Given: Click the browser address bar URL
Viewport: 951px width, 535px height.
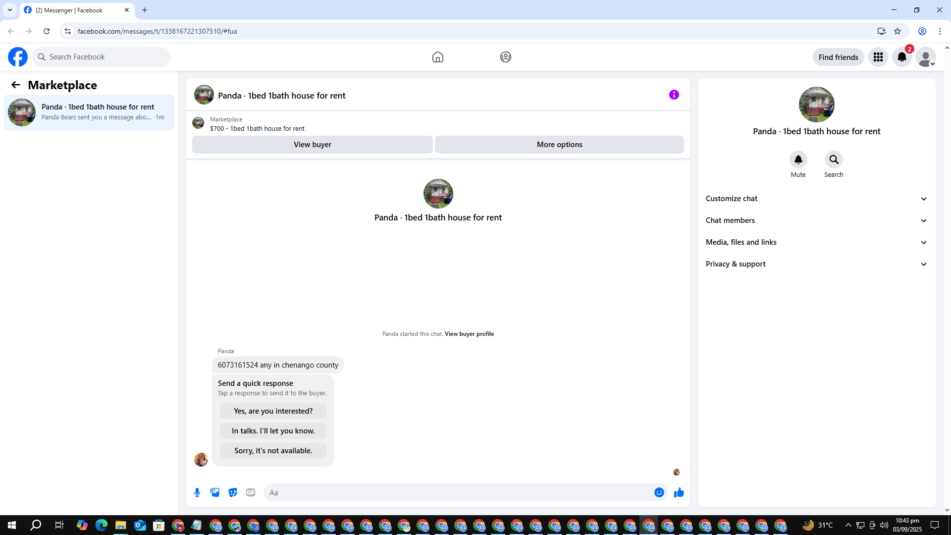Looking at the screenshot, I should click(158, 31).
